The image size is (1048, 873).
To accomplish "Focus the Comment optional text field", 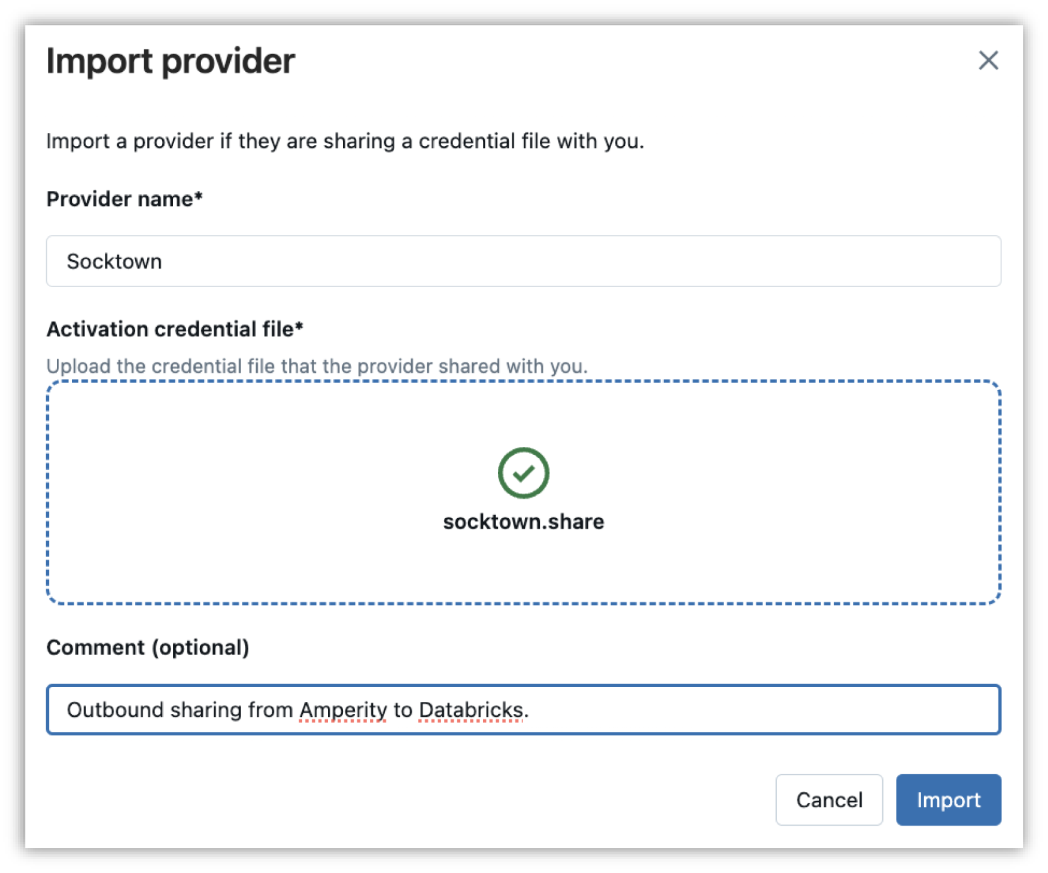I will pyautogui.click(x=523, y=709).
